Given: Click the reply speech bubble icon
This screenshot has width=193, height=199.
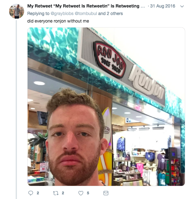Looking at the screenshot, I should tap(31, 193).
